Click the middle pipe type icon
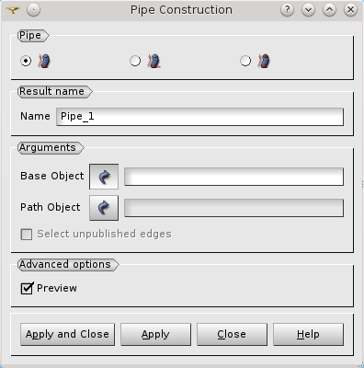 154,61
